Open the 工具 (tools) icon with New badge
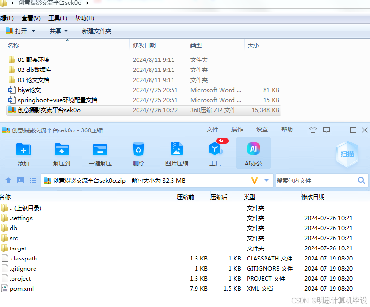The width and height of the screenshot is (370, 307). pyautogui.click(x=215, y=149)
